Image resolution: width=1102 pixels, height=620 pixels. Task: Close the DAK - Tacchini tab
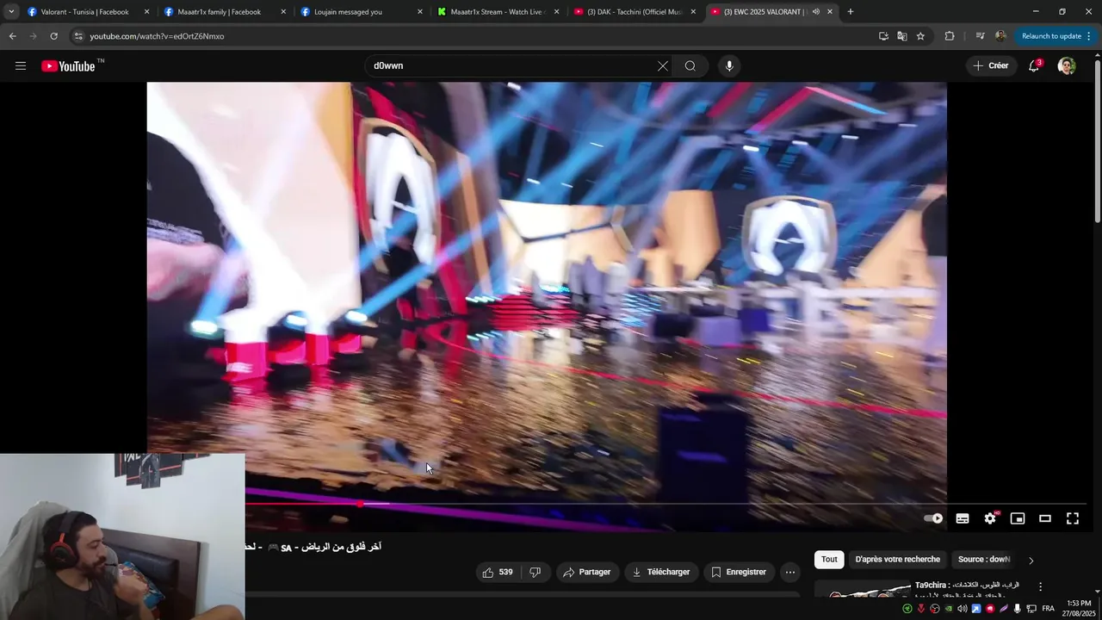point(693,12)
